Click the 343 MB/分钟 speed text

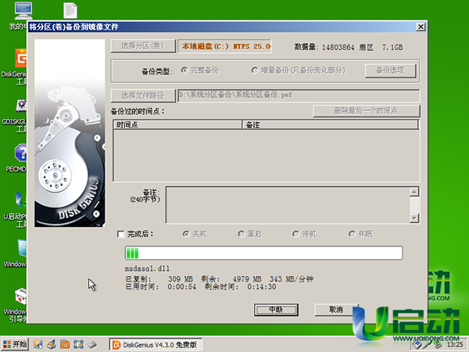click(292, 279)
